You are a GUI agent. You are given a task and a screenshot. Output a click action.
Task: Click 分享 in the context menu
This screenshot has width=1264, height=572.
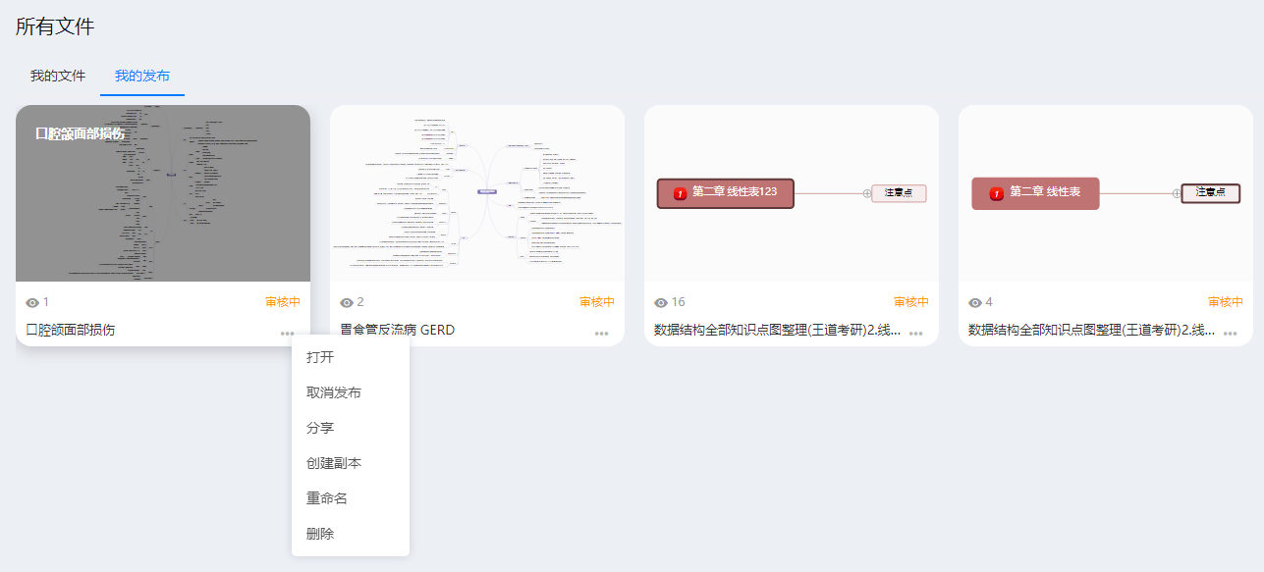click(x=320, y=428)
